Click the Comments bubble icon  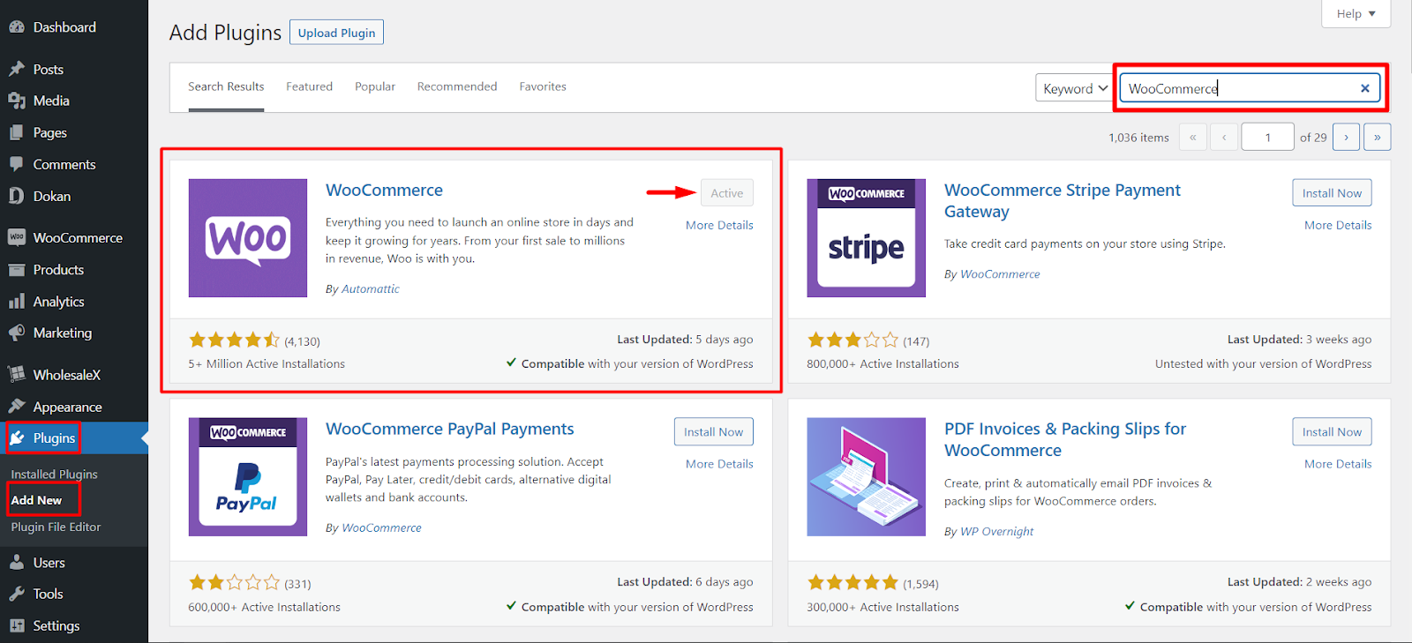(x=17, y=164)
